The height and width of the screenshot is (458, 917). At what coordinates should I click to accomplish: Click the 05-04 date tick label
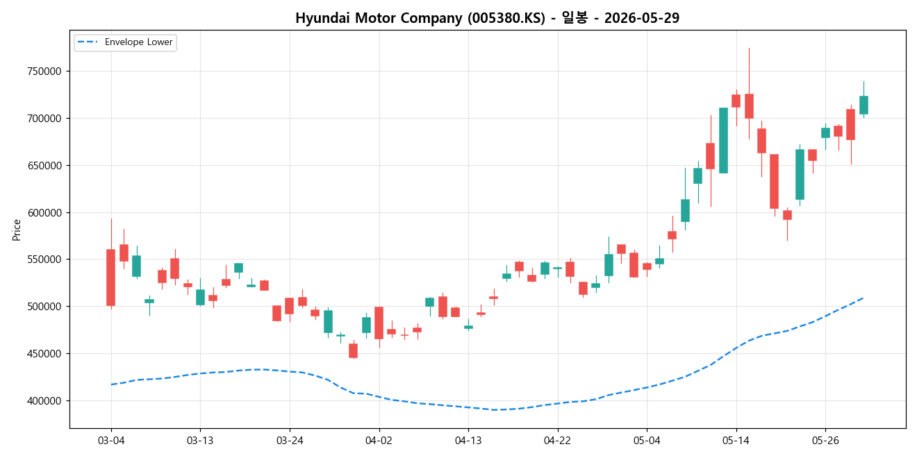click(x=647, y=440)
